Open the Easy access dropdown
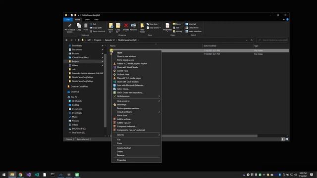The height and width of the screenshot is (178, 317). 154,28
